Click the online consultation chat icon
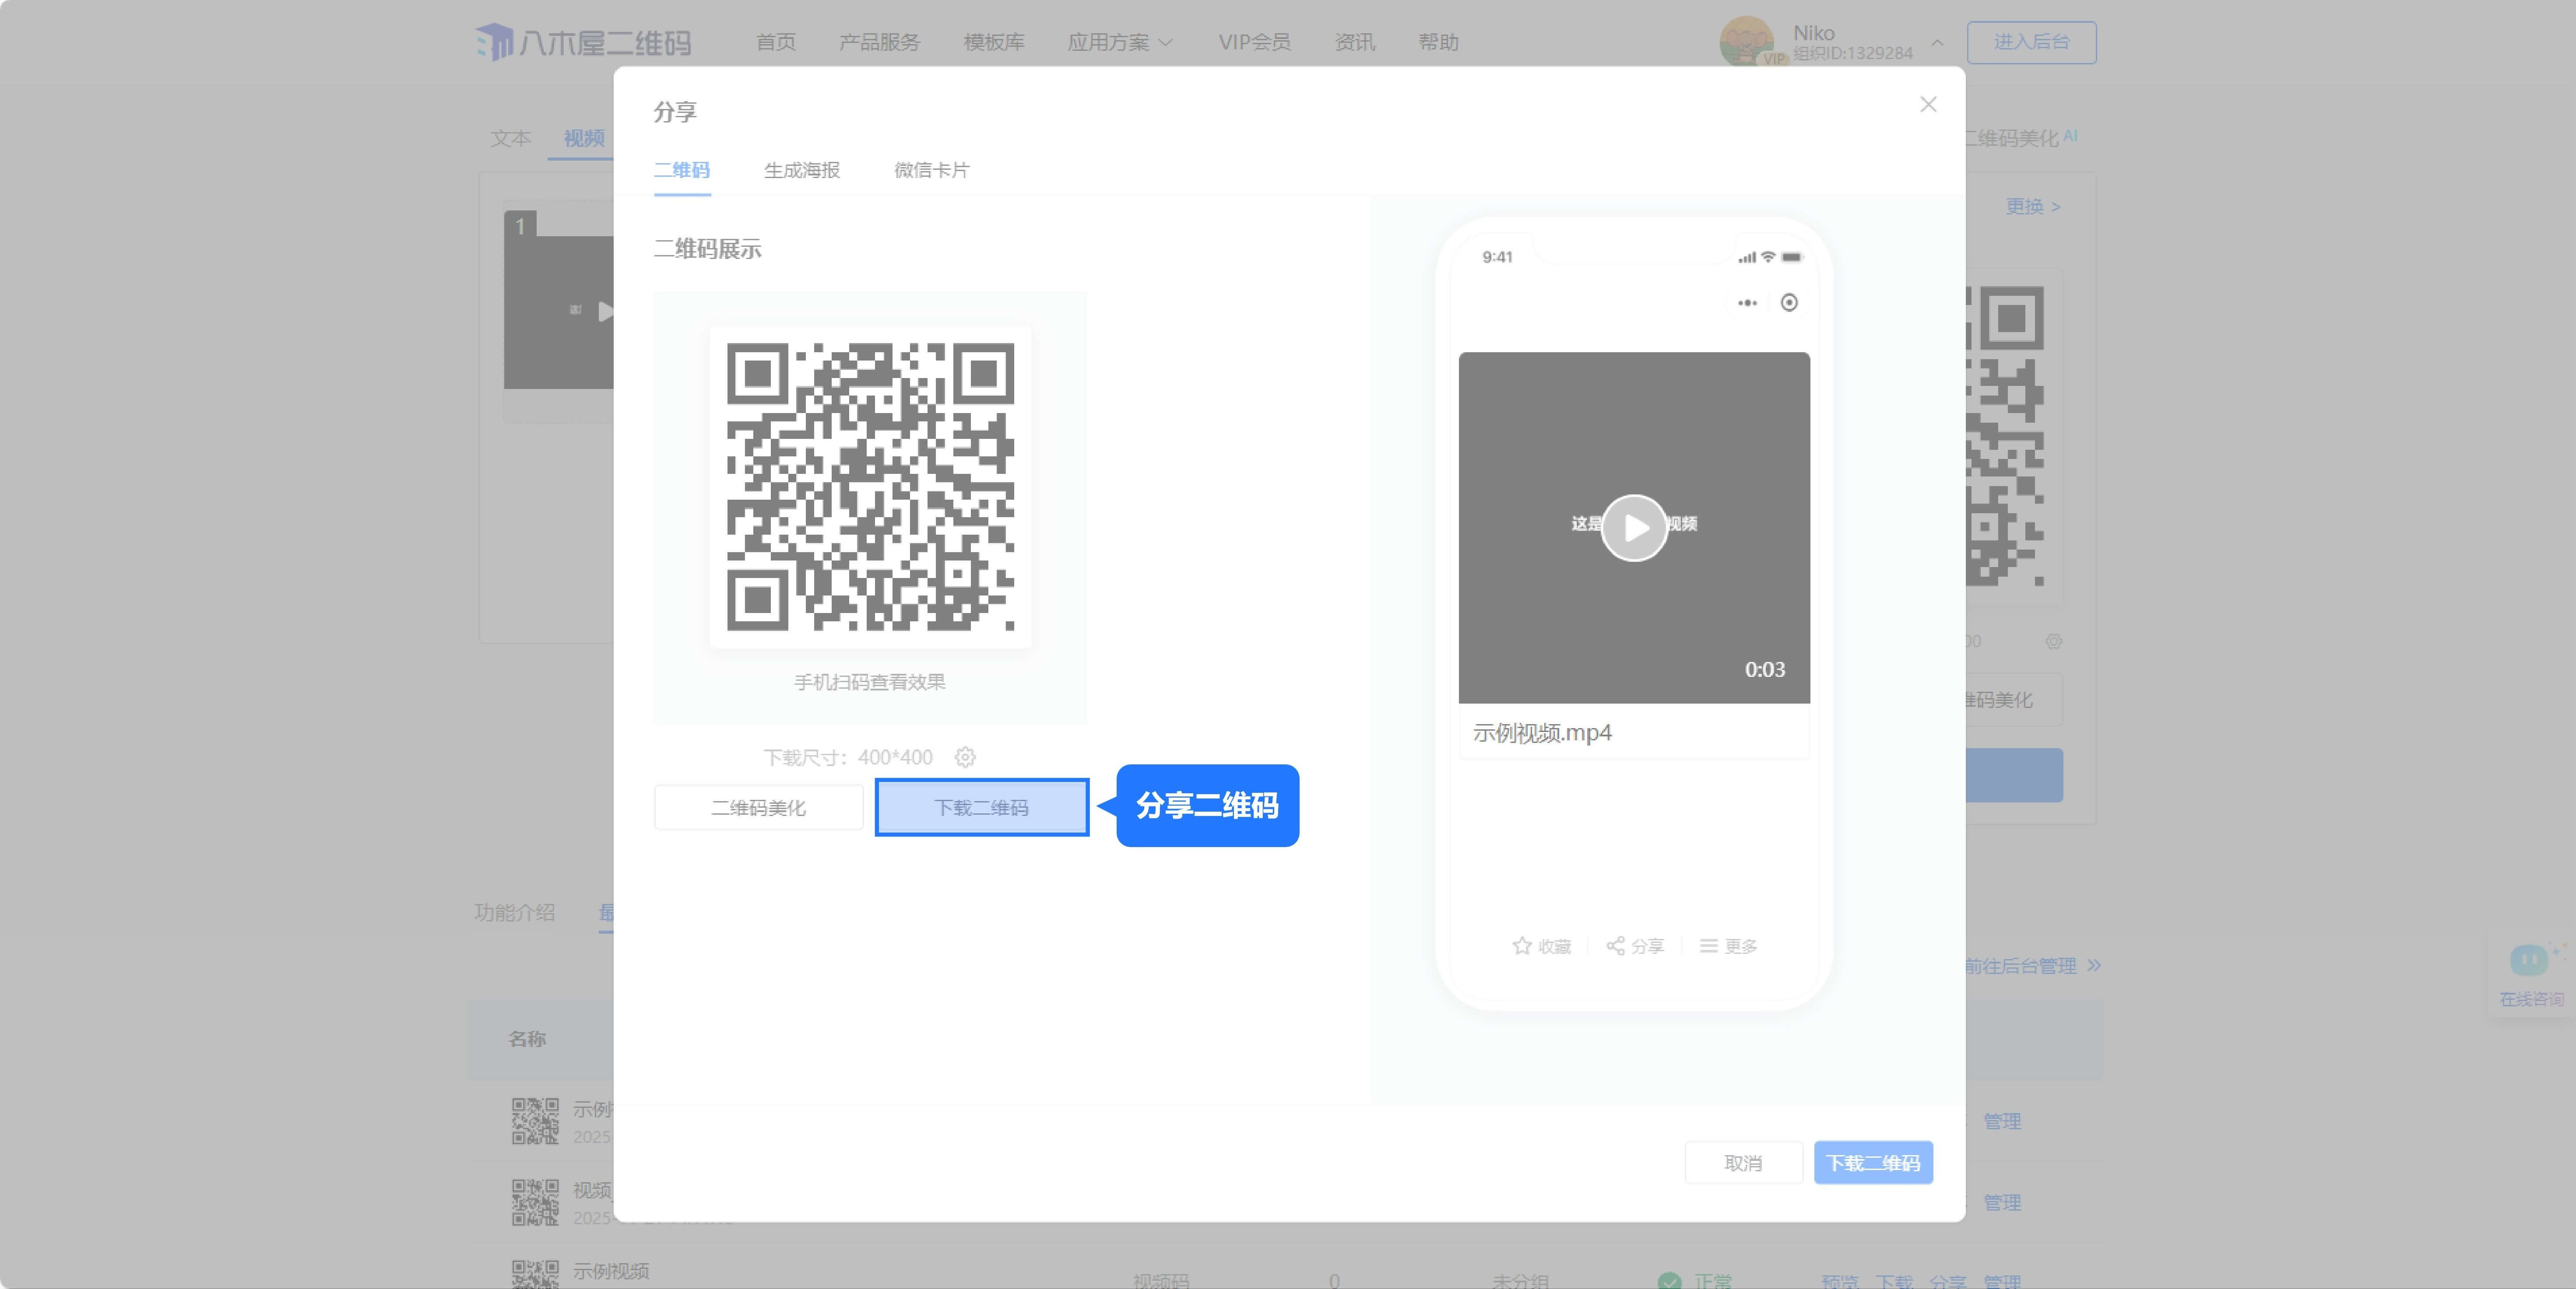Viewport: 2576px width, 1289px height. (2529, 961)
